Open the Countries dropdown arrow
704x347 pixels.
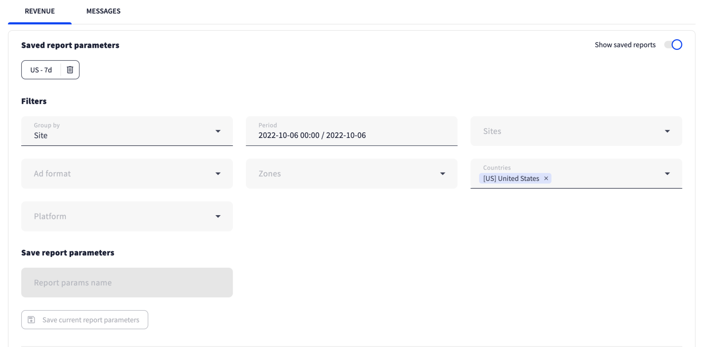point(667,173)
